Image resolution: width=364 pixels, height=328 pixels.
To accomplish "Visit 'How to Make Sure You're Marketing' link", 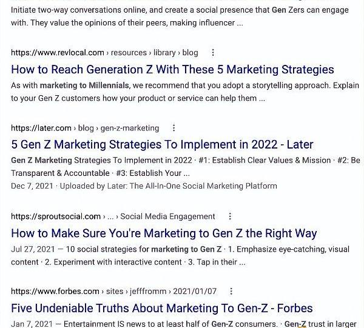I will coord(164,233).
